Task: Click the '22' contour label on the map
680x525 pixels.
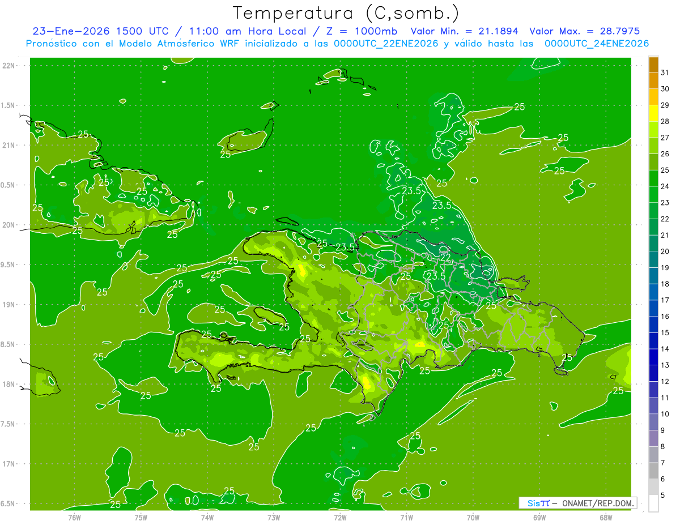Action: pyautogui.click(x=445, y=257)
